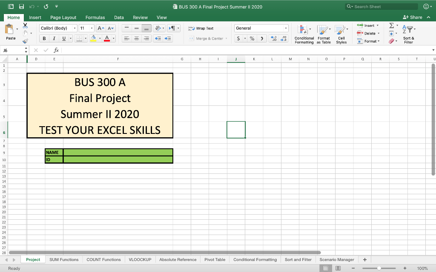Click the Currency format icon
The width and height of the screenshot is (436, 272).
238,38
